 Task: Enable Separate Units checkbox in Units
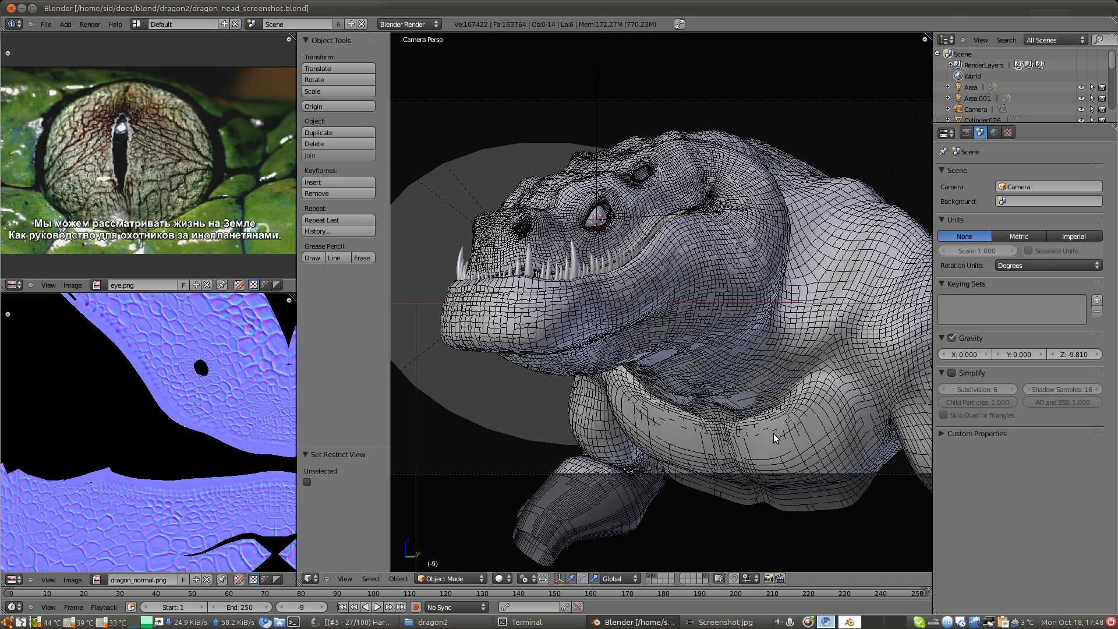1028,250
